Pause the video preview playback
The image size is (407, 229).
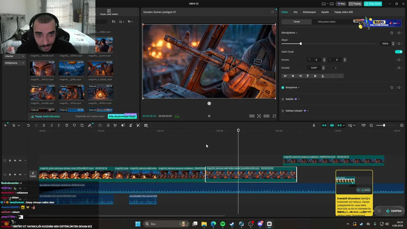coord(209,116)
